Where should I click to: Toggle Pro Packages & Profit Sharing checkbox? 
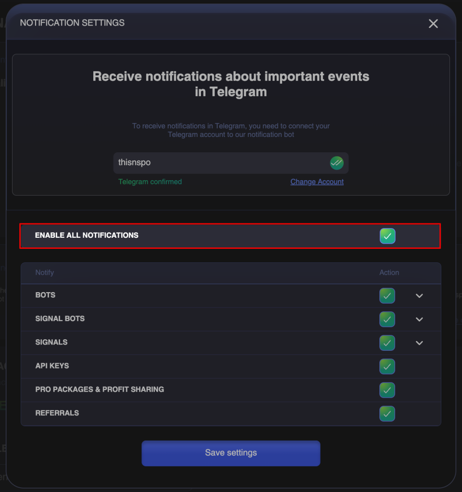[387, 390]
